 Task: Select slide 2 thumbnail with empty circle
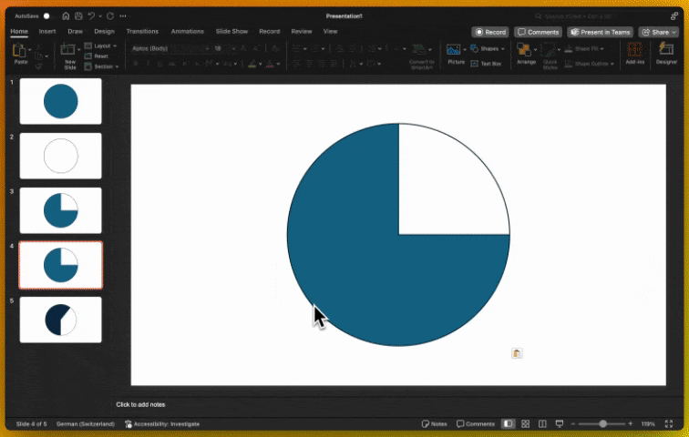tap(61, 156)
